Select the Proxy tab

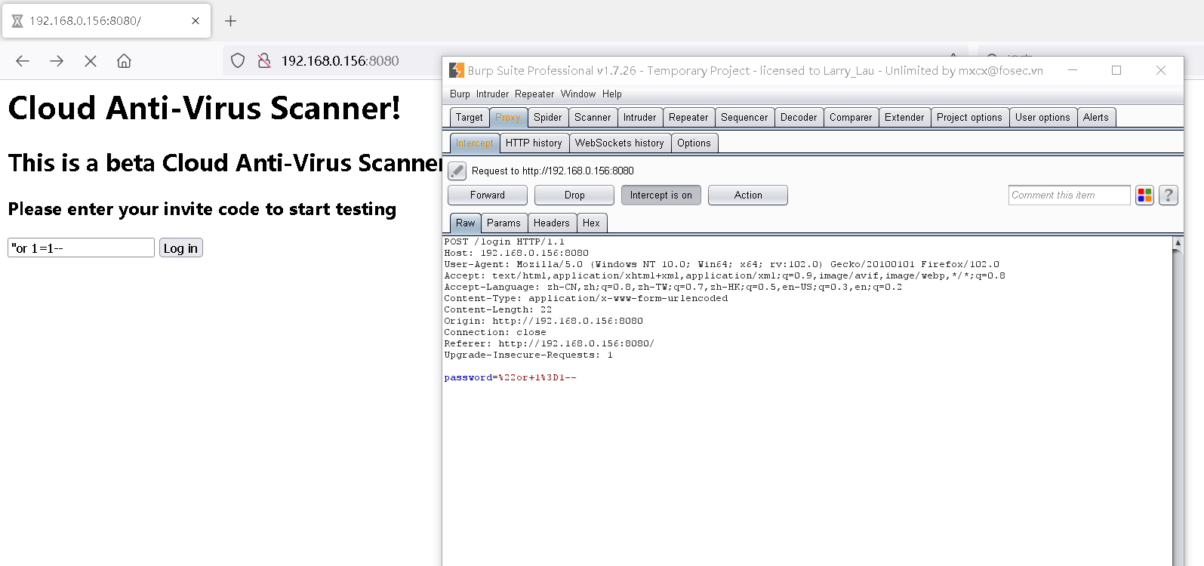(x=508, y=118)
